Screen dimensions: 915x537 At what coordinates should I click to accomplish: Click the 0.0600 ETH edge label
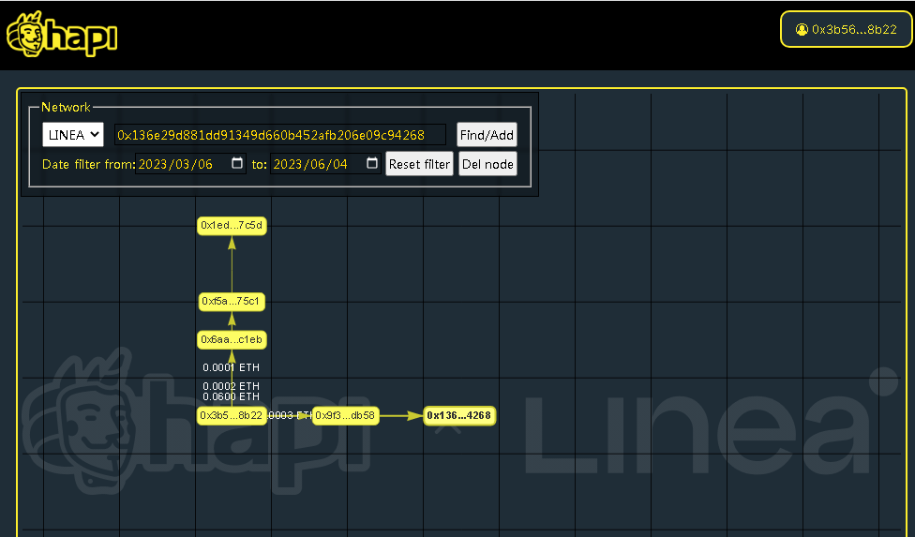(x=231, y=396)
